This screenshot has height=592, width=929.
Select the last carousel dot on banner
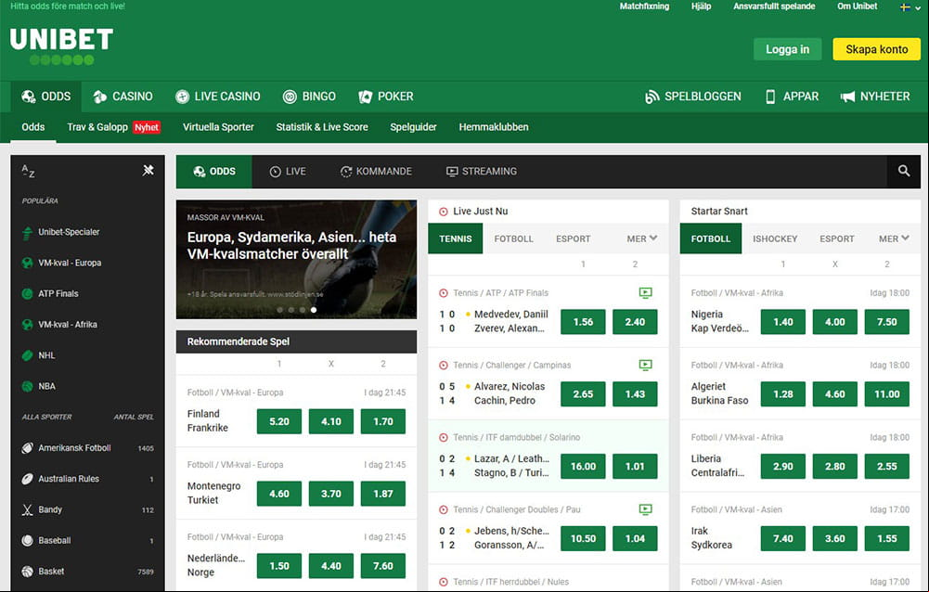pos(314,310)
